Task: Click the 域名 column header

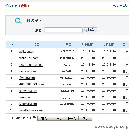Action: pos(36,45)
